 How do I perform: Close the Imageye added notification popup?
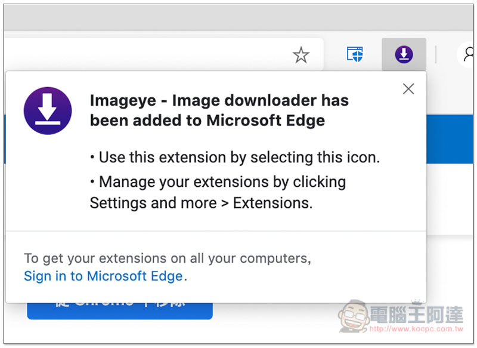pos(408,89)
